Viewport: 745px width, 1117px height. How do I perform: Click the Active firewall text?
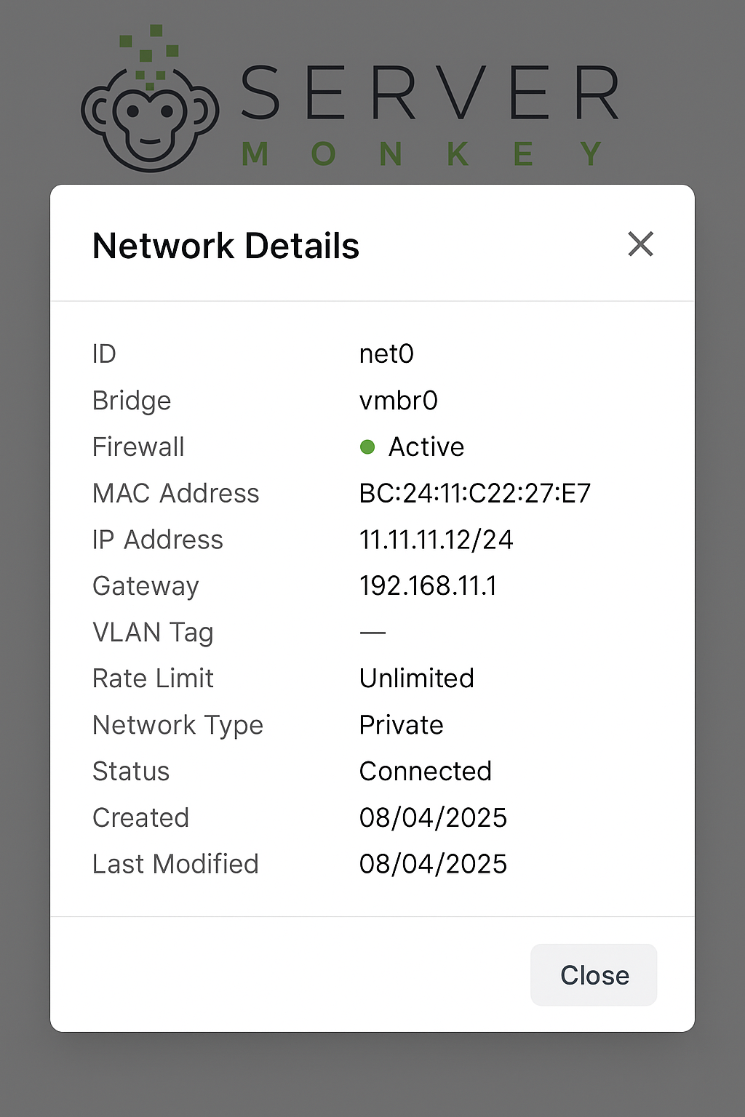[x=426, y=447]
